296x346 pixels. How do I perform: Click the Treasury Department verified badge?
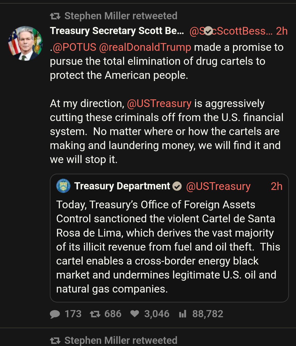(177, 186)
